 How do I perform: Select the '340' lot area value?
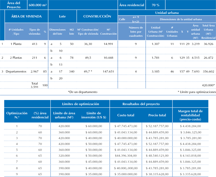(x=72, y=72)
